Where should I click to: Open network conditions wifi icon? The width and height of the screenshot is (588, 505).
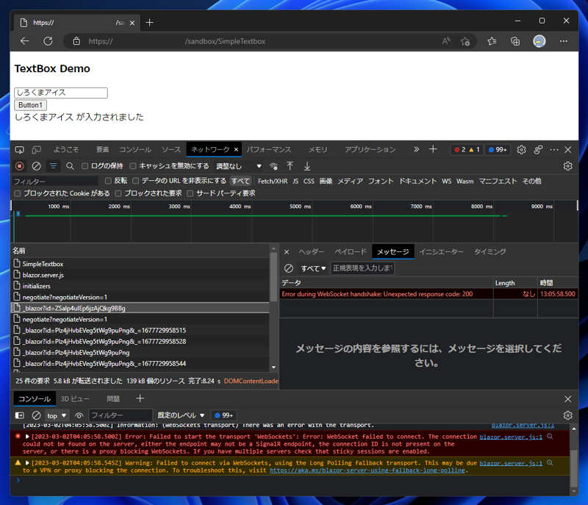click(273, 166)
